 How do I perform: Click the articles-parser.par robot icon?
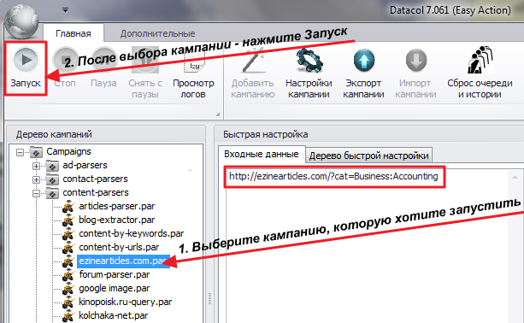coord(68,207)
